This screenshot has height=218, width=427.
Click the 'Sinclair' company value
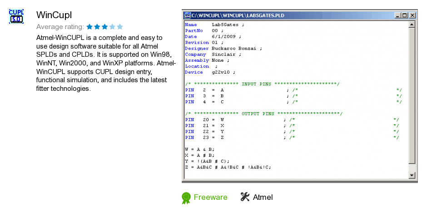pyautogui.click(x=223, y=54)
